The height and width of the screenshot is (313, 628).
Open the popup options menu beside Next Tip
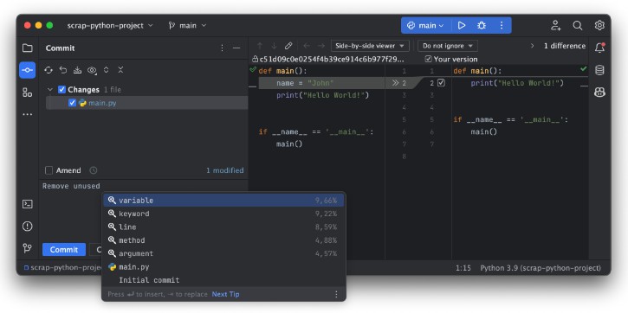click(336, 294)
